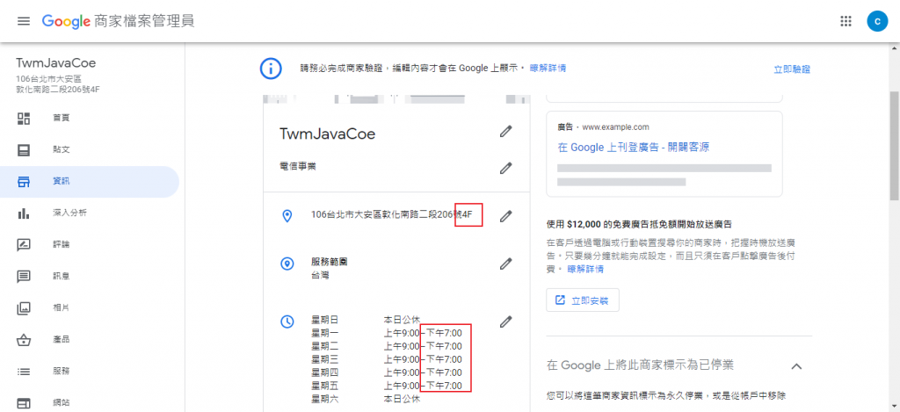Edit the 電信事業 category with pencil
The height and width of the screenshot is (412, 900).
[x=505, y=168]
